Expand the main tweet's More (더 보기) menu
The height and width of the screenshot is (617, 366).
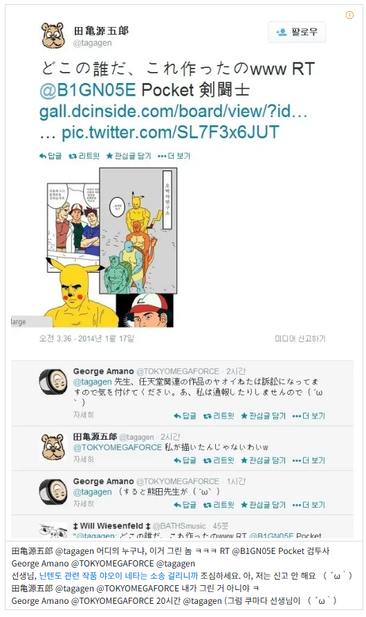pyautogui.click(x=174, y=156)
